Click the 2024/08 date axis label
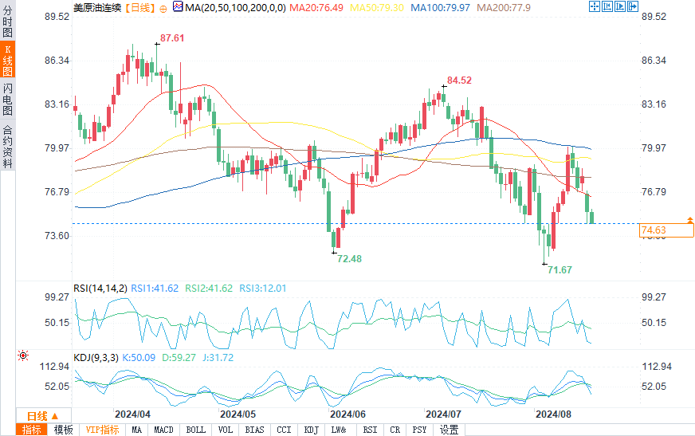This screenshot has width=695, height=436. coord(554,414)
